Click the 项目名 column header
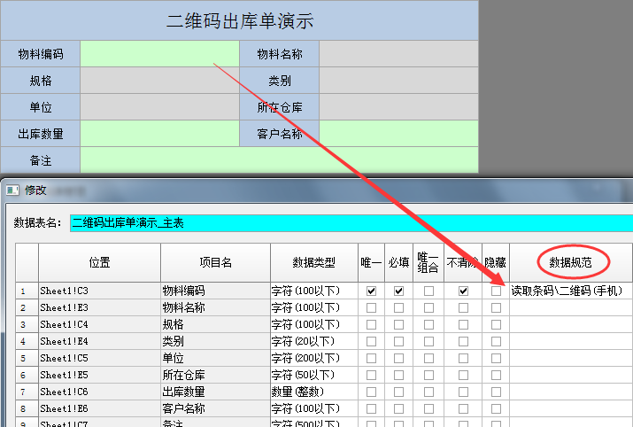 [216, 262]
